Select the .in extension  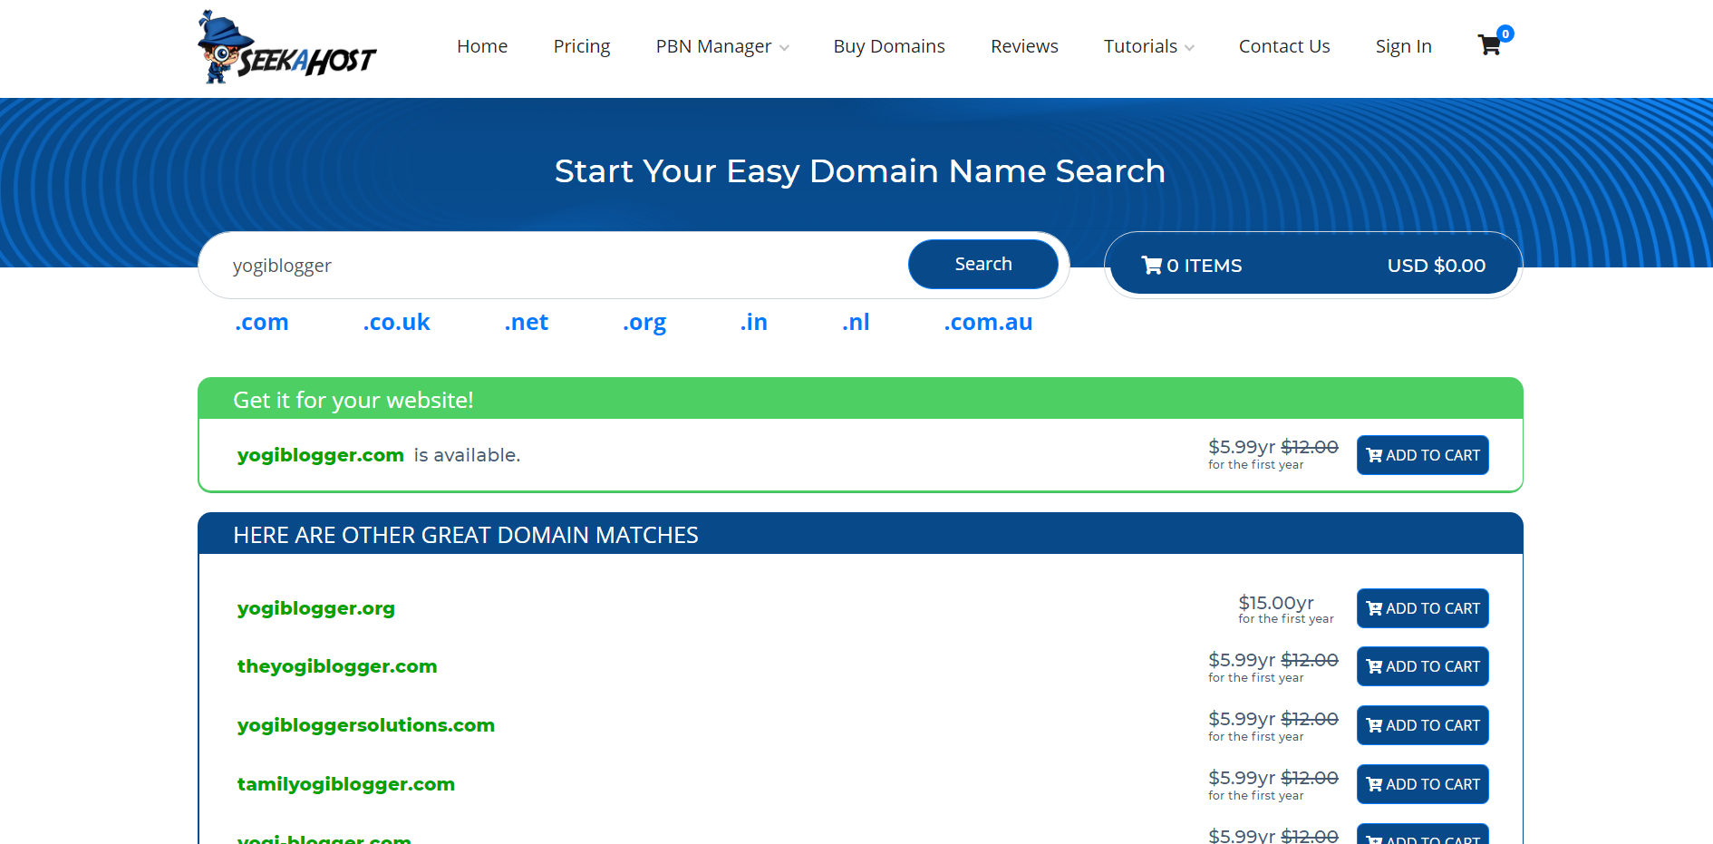(x=753, y=322)
